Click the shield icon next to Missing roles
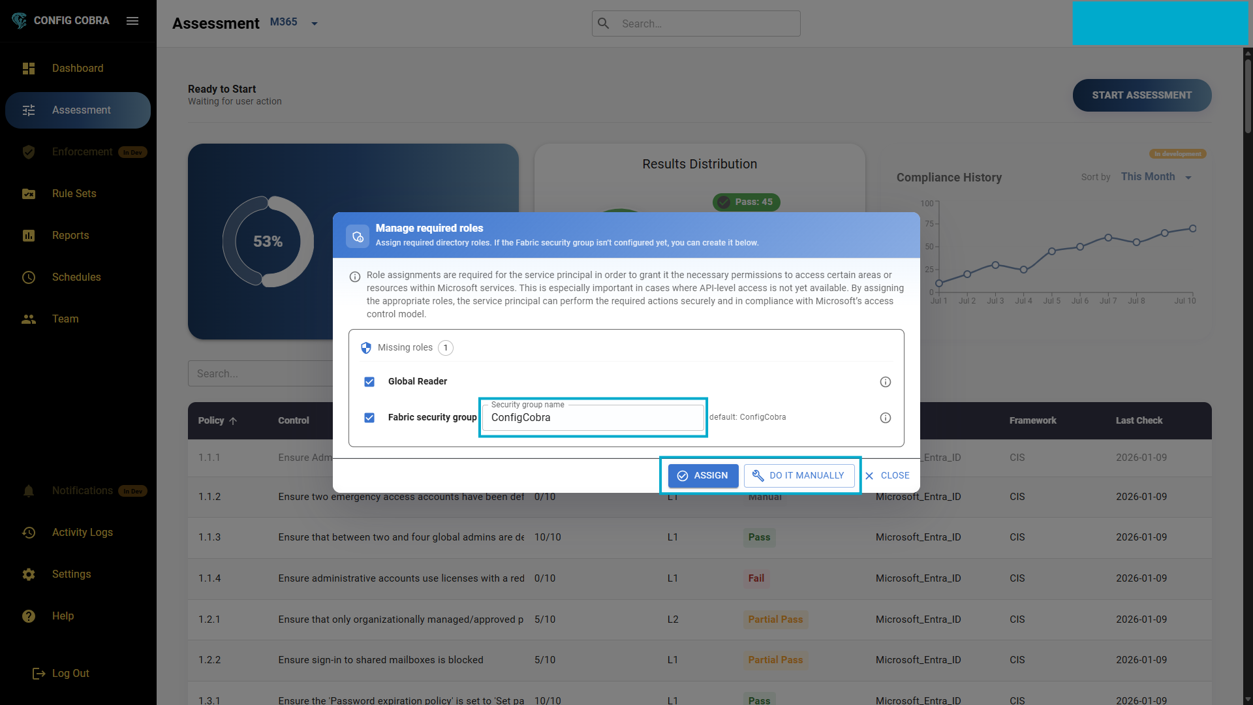The width and height of the screenshot is (1253, 705). (366, 348)
